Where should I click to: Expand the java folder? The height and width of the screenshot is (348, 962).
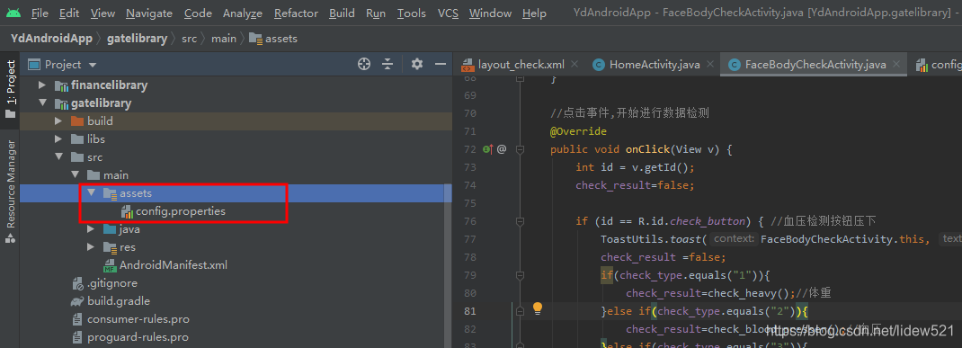[92, 229]
